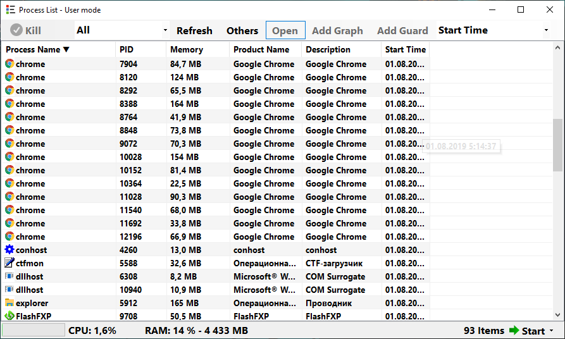This screenshot has height=339, width=565.
Task: Click Chrome icon of PID 10152 row
Action: pos(9,170)
